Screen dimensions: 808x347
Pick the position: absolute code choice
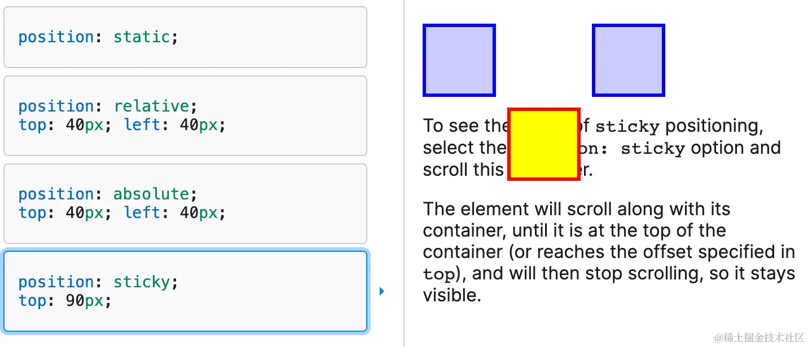pyautogui.click(x=185, y=203)
